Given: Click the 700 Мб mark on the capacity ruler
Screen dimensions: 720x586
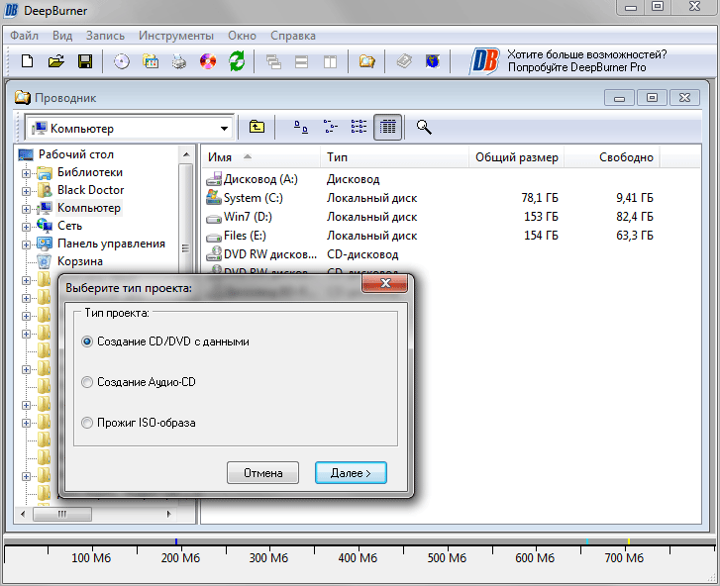Looking at the screenshot, I should click(624, 558).
